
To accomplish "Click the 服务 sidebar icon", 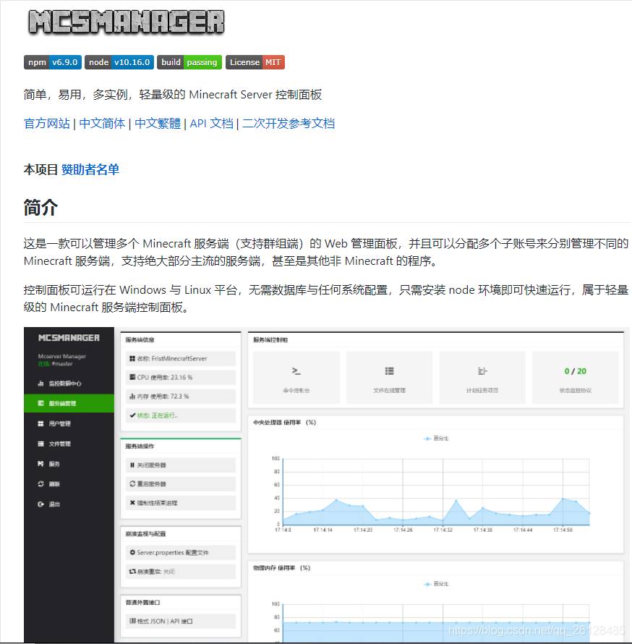I will (40, 464).
